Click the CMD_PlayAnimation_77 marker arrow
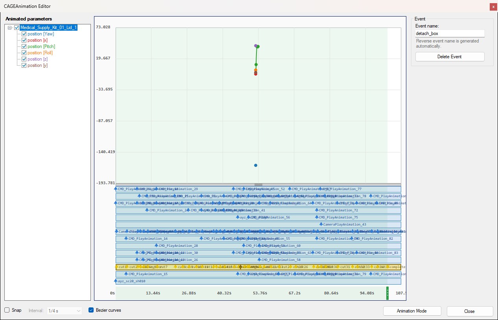 320,189
